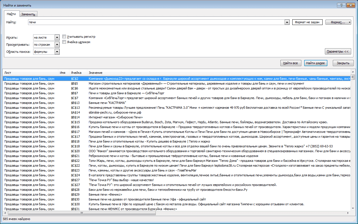Enable the Учитывать регистр checkbox

pos(64,37)
